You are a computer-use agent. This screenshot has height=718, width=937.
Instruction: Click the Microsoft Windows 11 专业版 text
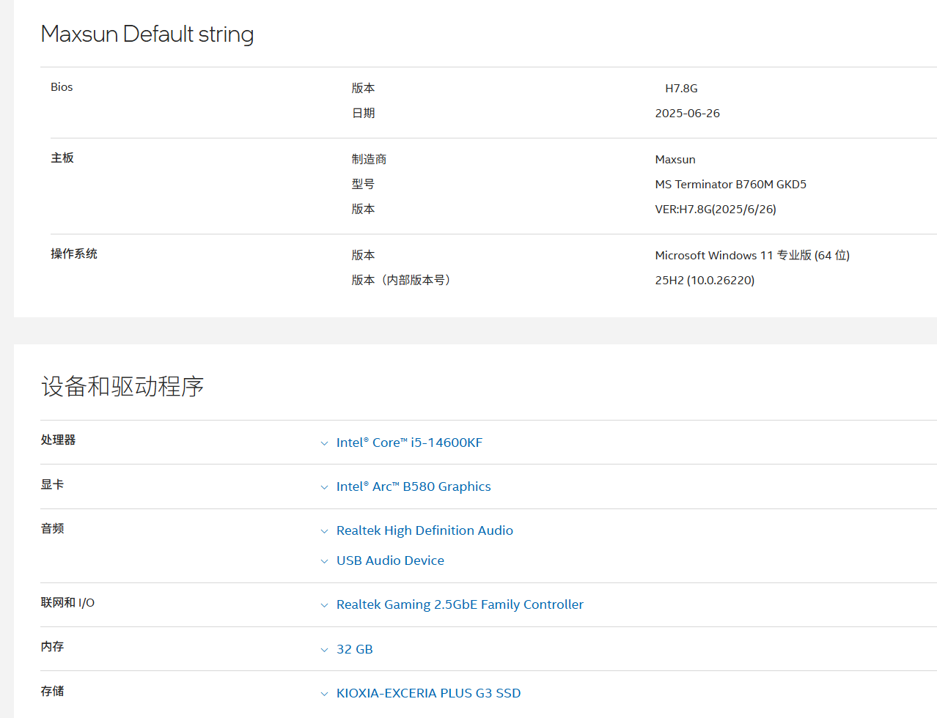pyautogui.click(x=752, y=256)
